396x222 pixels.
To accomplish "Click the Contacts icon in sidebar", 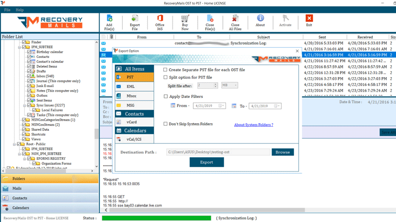I will coord(6,198).
